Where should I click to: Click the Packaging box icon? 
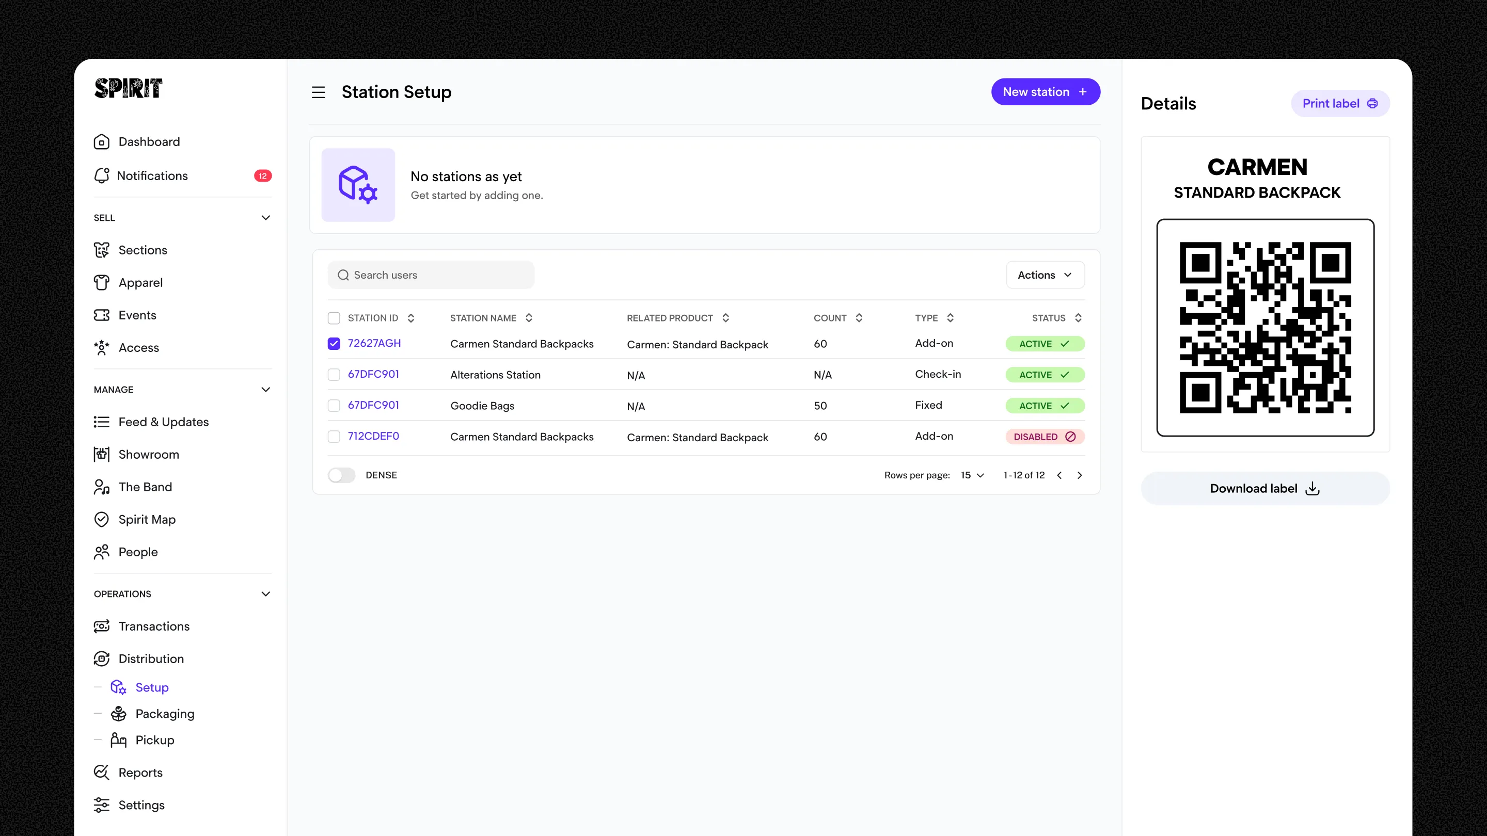(118, 714)
